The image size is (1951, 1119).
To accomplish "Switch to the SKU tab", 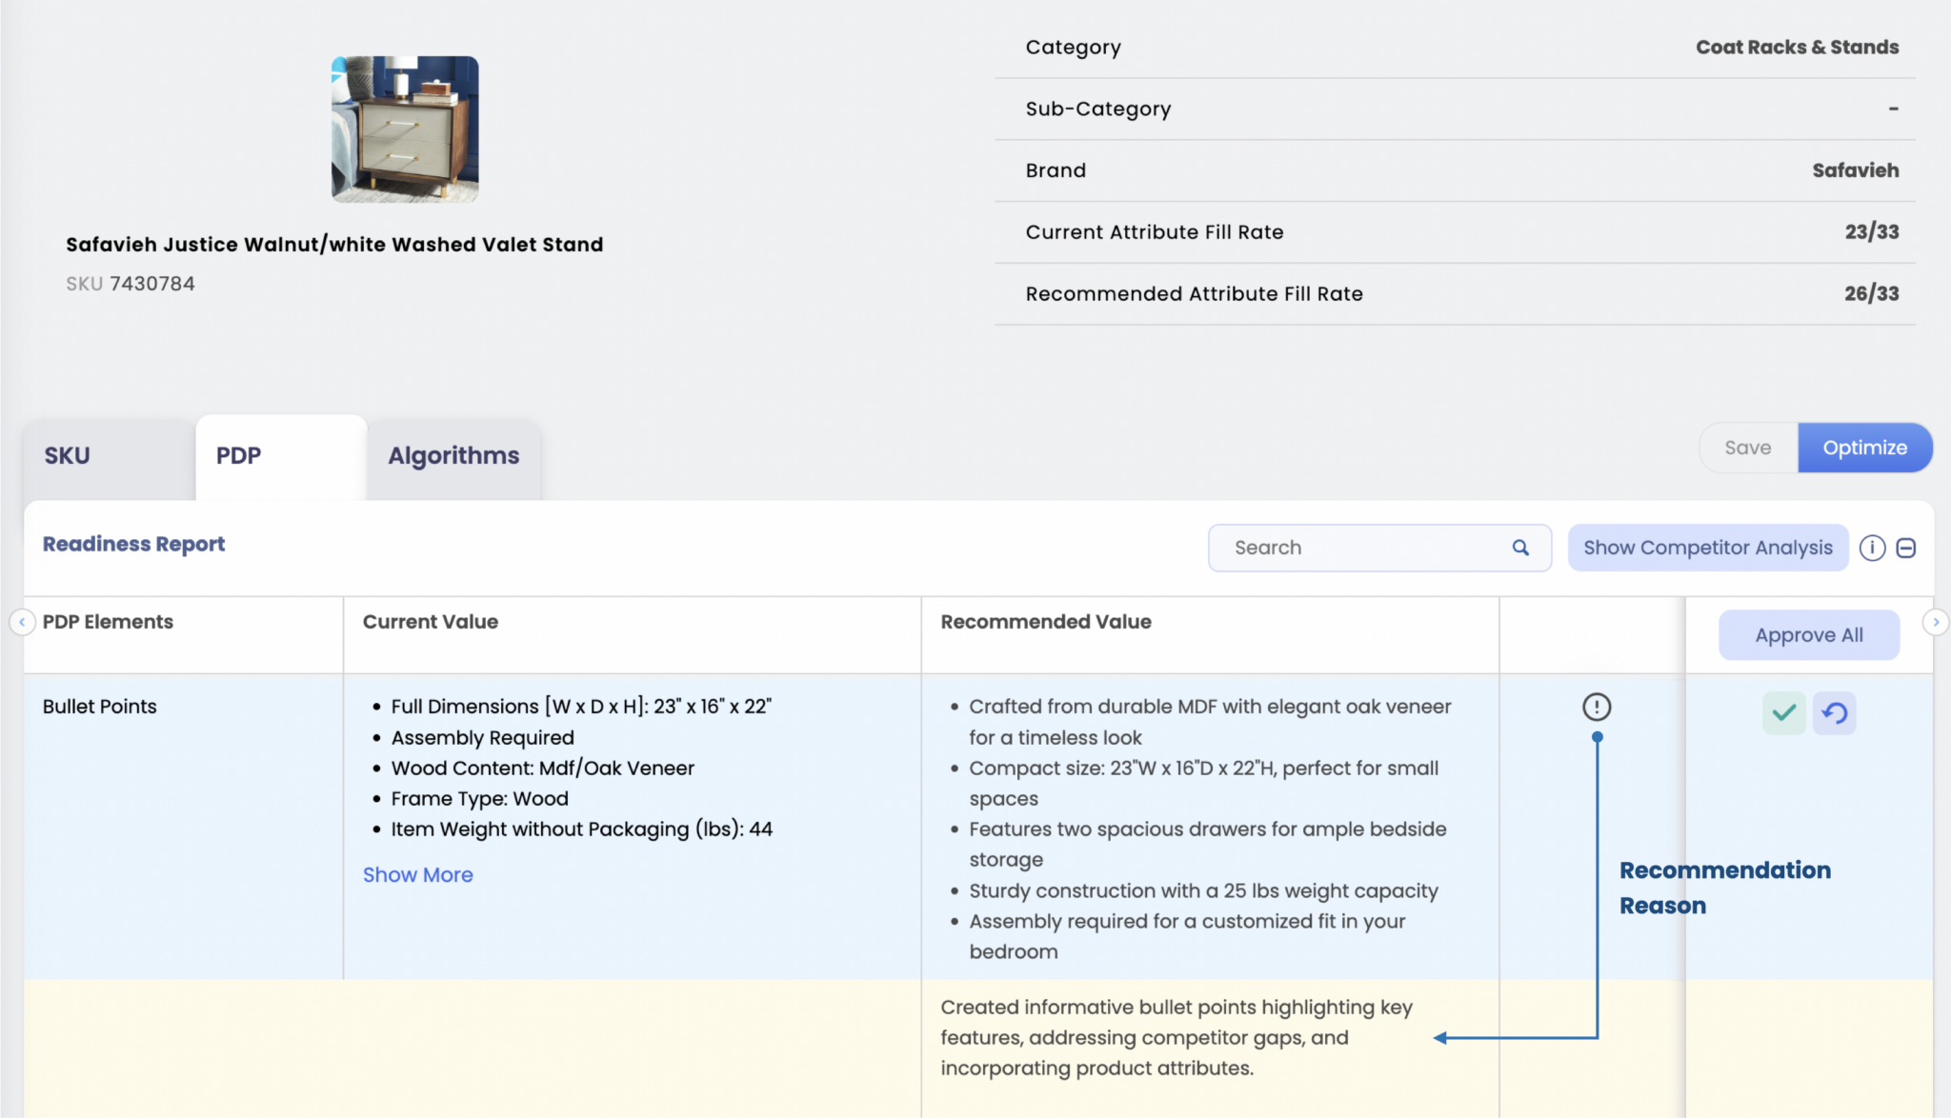I will point(68,456).
